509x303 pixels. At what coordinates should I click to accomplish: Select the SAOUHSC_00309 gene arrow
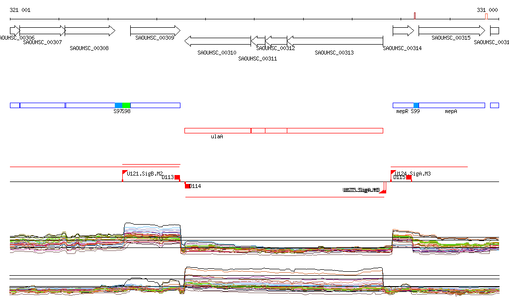[x=155, y=31]
